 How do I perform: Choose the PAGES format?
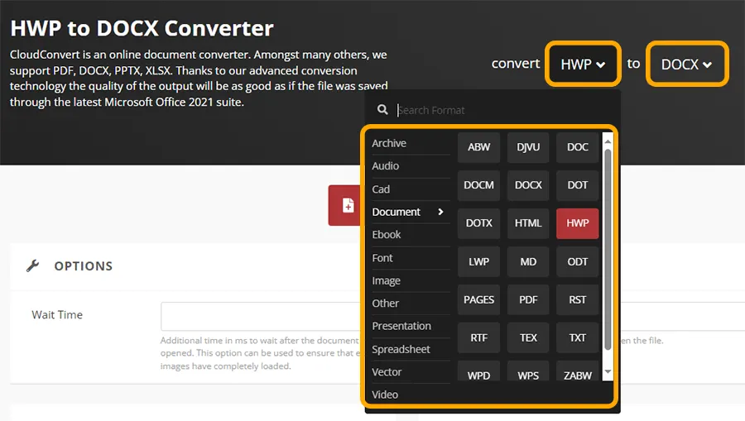479,300
